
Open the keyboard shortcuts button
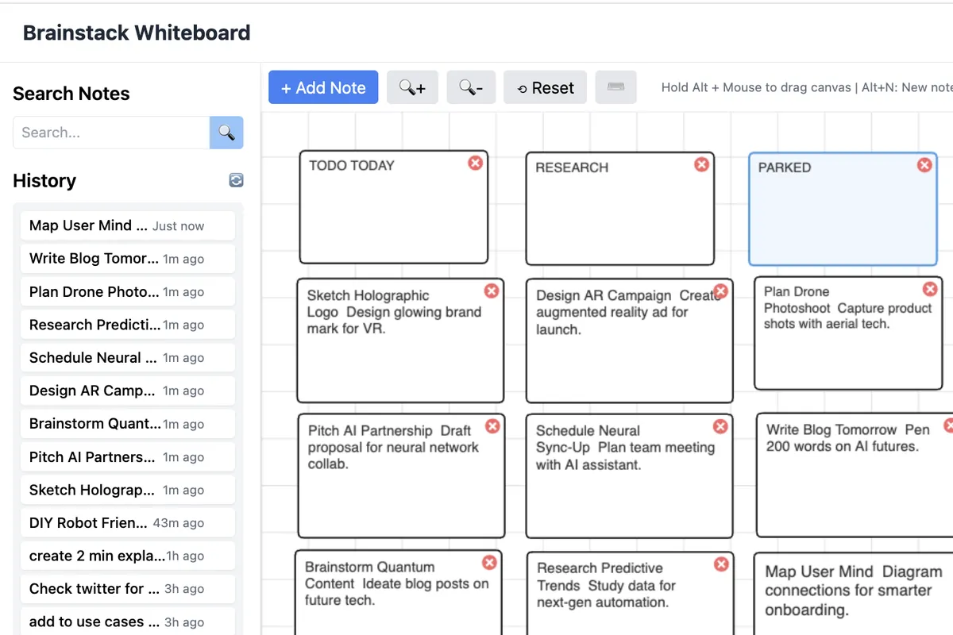pos(615,88)
